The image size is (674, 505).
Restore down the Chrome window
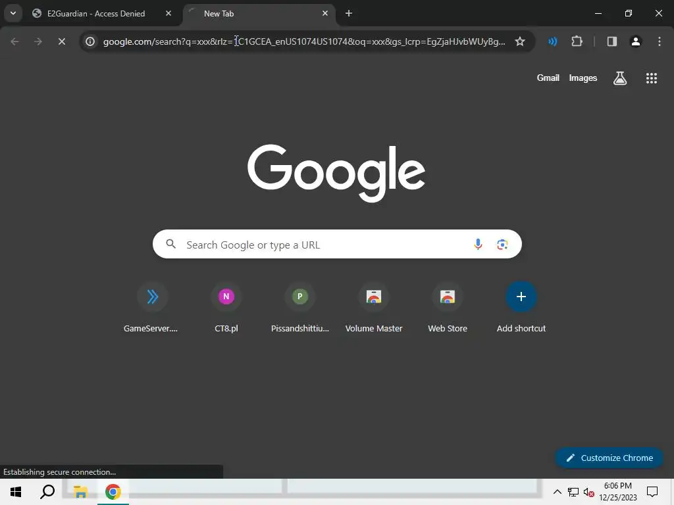pyautogui.click(x=628, y=13)
